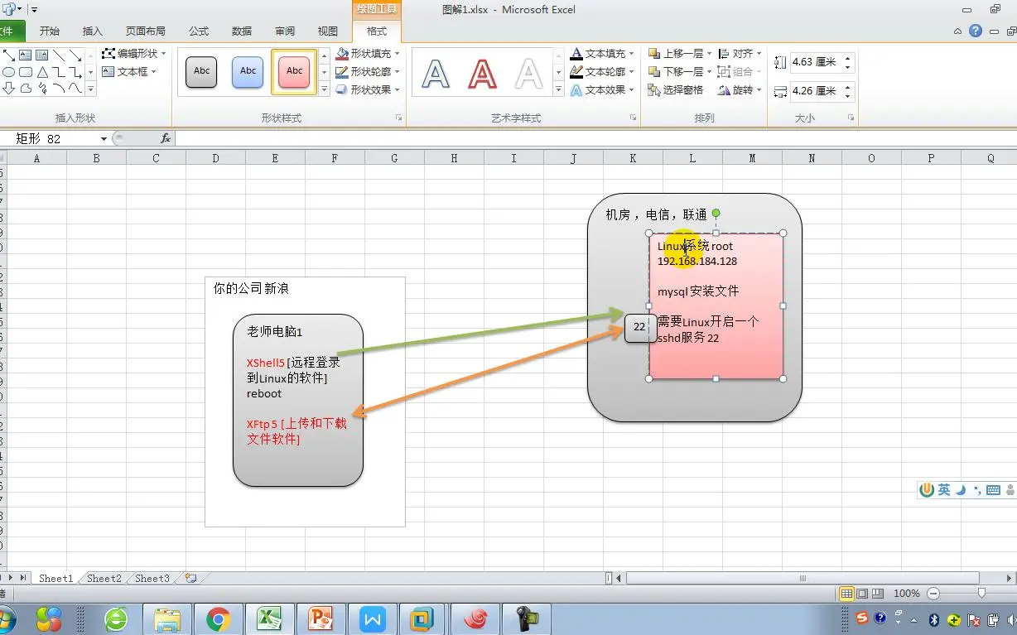Open Text Outline (文本轮廓) dropdown
Screen dimensions: 1017x635
pyautogui.click(x=603, y=71)
